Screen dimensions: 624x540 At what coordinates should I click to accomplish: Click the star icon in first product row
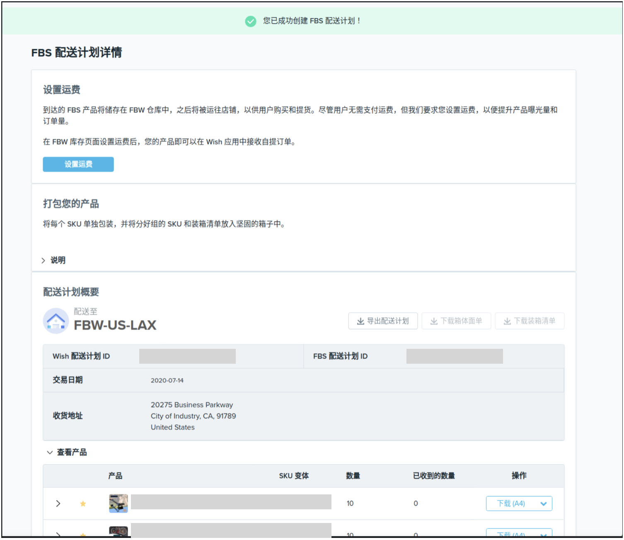(83, 504)
